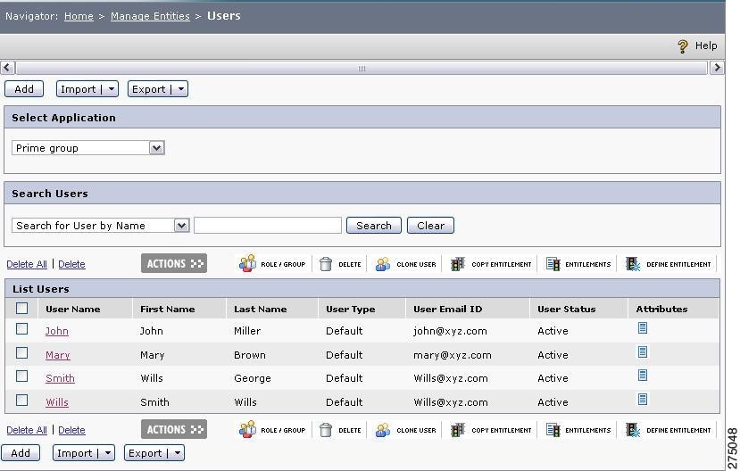Go to Manage Entities in the navigator
The image size is (740, 471).
tap(150, 16)
